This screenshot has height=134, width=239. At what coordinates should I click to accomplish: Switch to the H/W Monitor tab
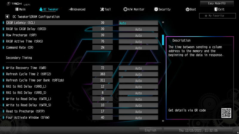click(x=134, y=10)
